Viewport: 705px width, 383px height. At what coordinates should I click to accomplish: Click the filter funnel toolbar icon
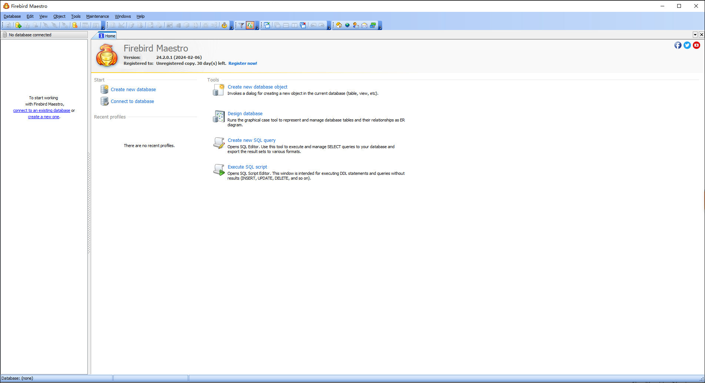coord(241,25)
